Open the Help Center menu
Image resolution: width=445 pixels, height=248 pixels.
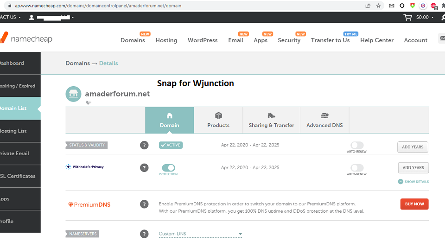377,40
